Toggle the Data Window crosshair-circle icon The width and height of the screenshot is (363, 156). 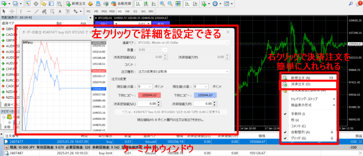(x=36, y=4)
